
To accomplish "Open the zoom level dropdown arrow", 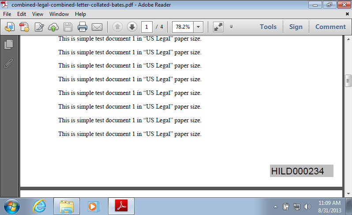I will [198, 27].
